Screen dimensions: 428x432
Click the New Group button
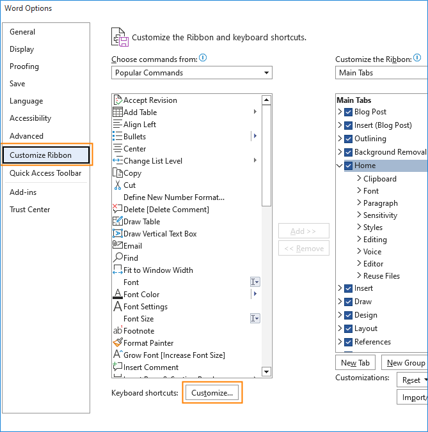[404, 362]
